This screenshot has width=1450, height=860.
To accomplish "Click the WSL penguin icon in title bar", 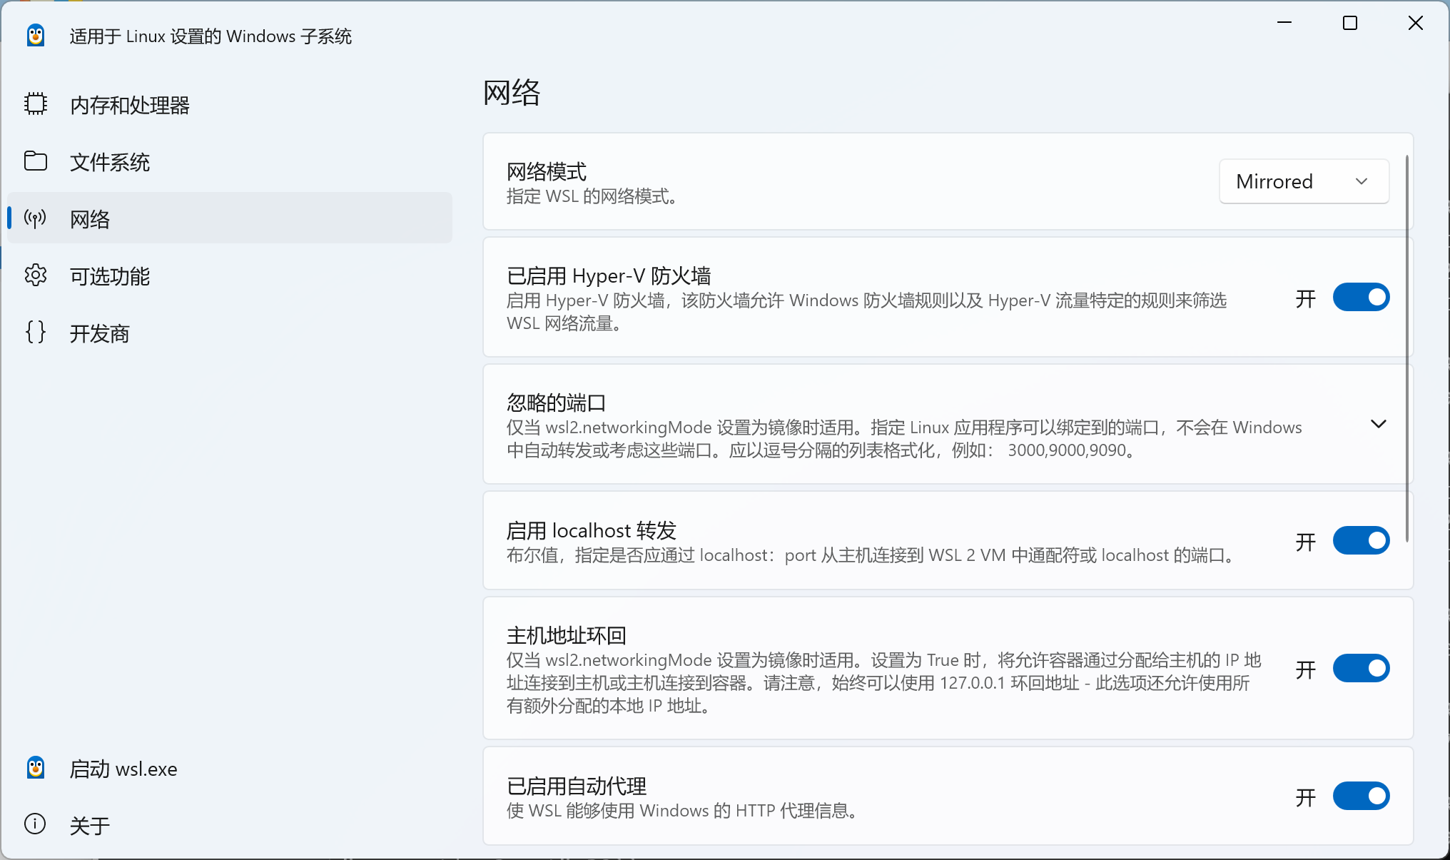I will pos(35,36).
